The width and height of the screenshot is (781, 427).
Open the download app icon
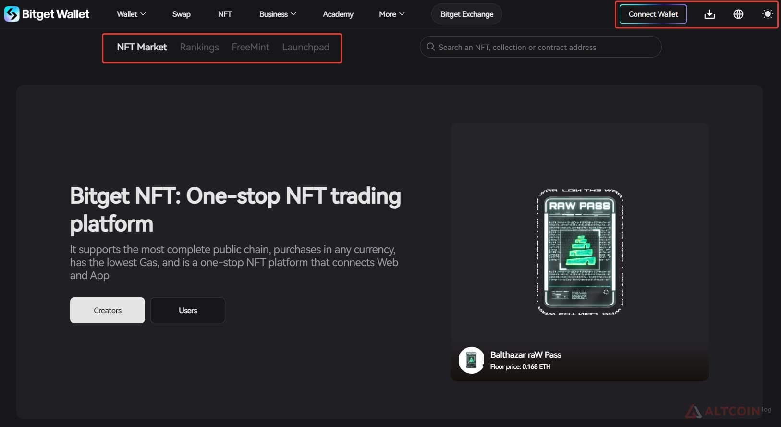coord(709,14)
